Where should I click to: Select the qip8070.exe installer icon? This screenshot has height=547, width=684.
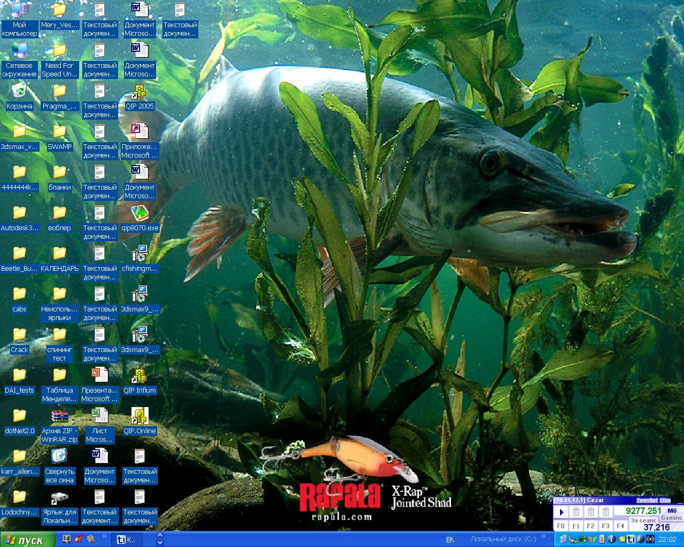tap(139, 214)
